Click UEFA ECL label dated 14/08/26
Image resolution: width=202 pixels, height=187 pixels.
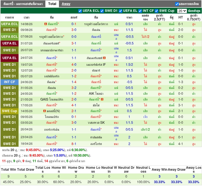click(9, 24)
